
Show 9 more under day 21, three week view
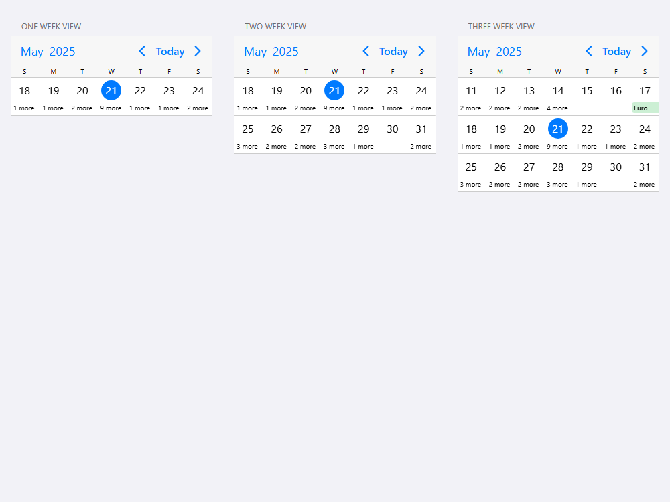click(557, 147)
